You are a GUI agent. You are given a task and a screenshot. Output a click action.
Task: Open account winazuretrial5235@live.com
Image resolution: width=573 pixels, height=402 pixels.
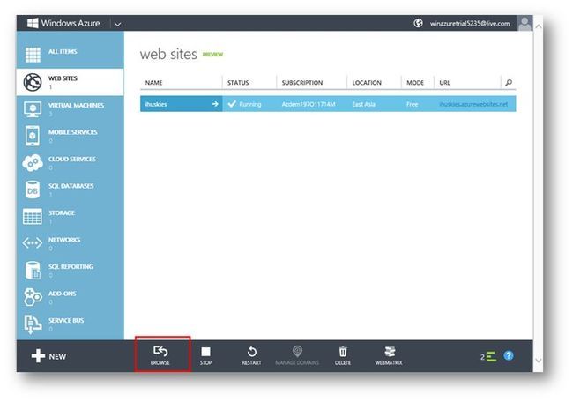click(x=470, y=24)
